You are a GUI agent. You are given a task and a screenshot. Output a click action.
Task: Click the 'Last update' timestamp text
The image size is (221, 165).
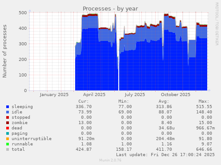[165, 155]
